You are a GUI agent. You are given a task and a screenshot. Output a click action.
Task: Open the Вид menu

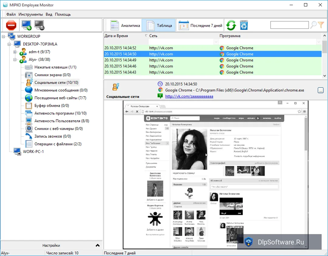tap(49, 14)
